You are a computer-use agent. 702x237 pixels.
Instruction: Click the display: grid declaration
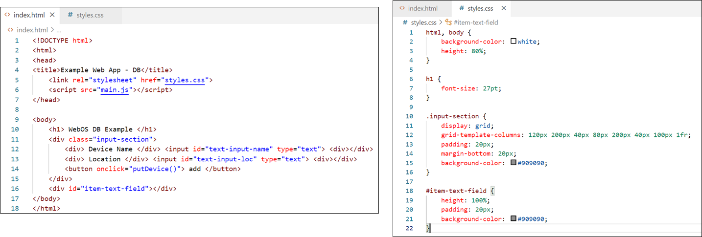pyautogui.click(x=468, y=126)
